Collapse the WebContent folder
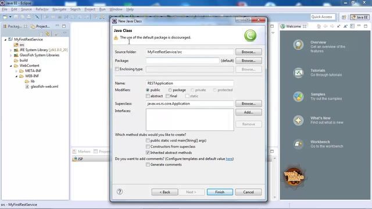The image size is (372, 209). (10, 66)
